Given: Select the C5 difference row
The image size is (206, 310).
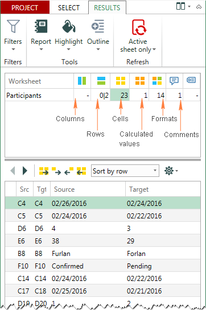Looking at the screenshot, I should pos(102,216).
